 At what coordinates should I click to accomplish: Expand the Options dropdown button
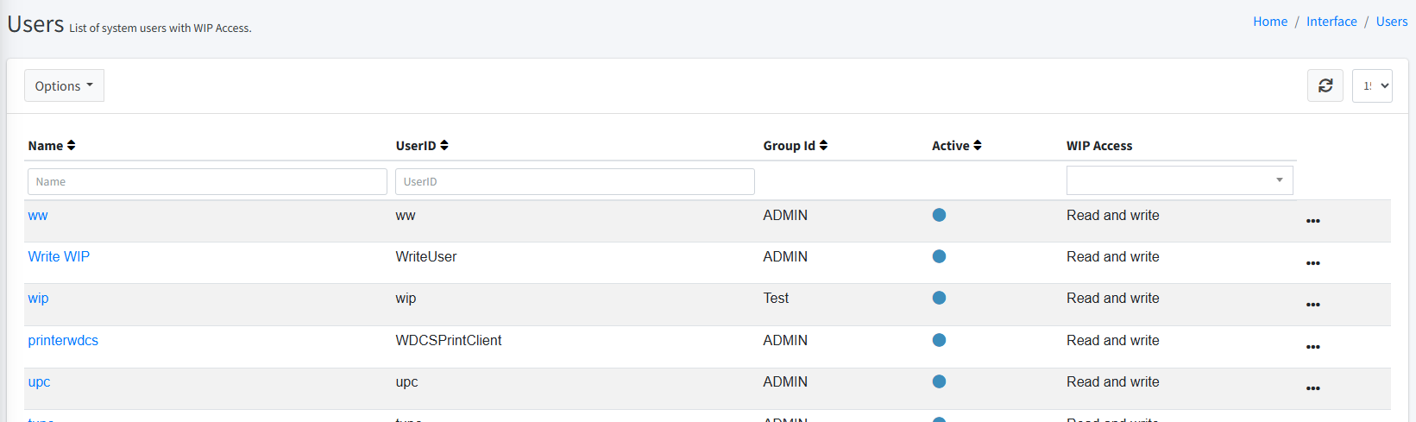pos(64,85)
